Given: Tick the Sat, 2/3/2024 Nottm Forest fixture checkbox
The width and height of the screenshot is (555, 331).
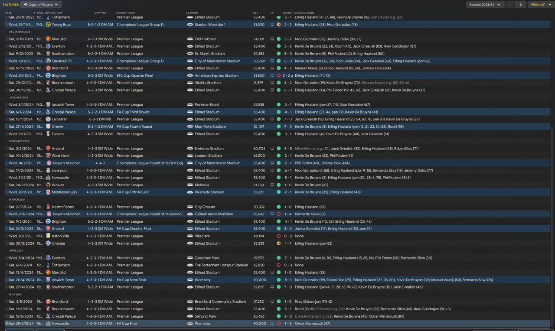Looking at the screenshot, I should click(x=7, y=207).
